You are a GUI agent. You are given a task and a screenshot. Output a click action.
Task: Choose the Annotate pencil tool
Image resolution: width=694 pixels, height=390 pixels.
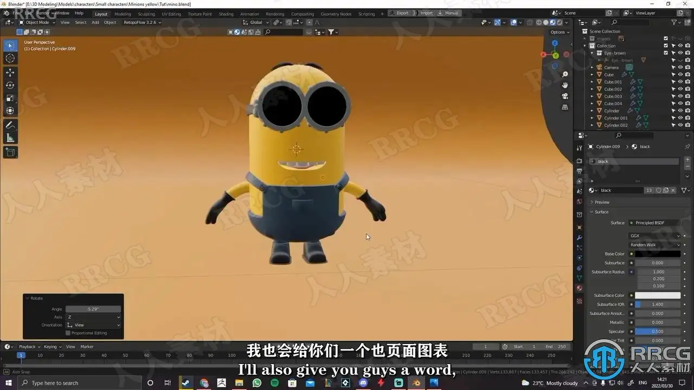[x=10, y=125]
